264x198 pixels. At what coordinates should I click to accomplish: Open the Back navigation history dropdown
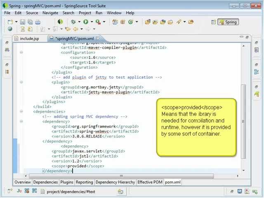point(82,29)
